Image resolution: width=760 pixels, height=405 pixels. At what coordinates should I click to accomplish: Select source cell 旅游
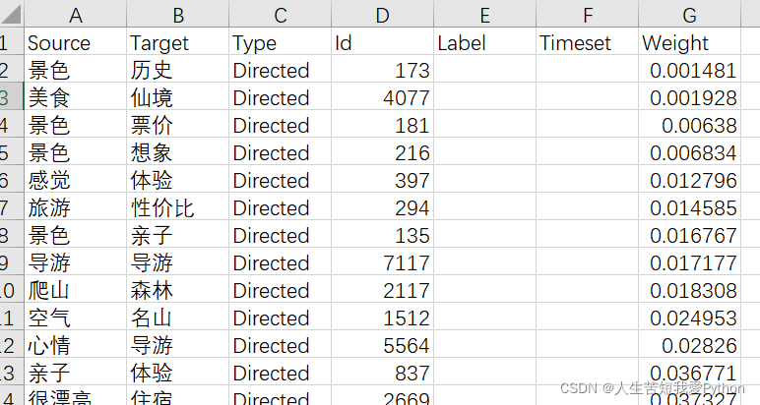[x=75, y=206]
